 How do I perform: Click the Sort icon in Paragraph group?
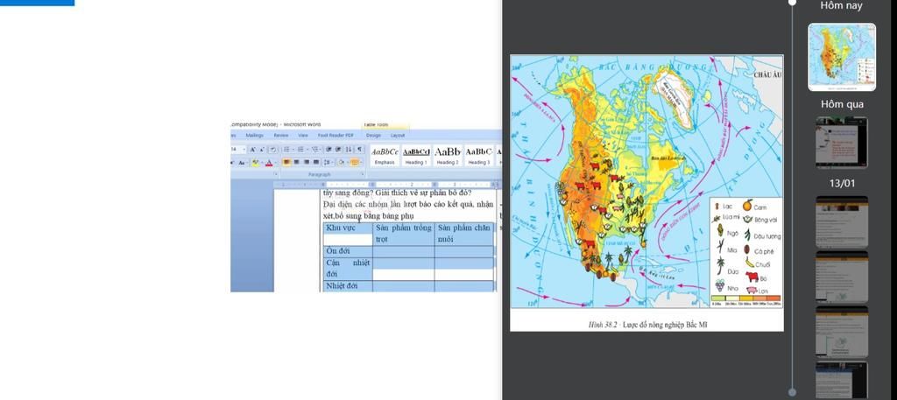[x=349, y=150]
